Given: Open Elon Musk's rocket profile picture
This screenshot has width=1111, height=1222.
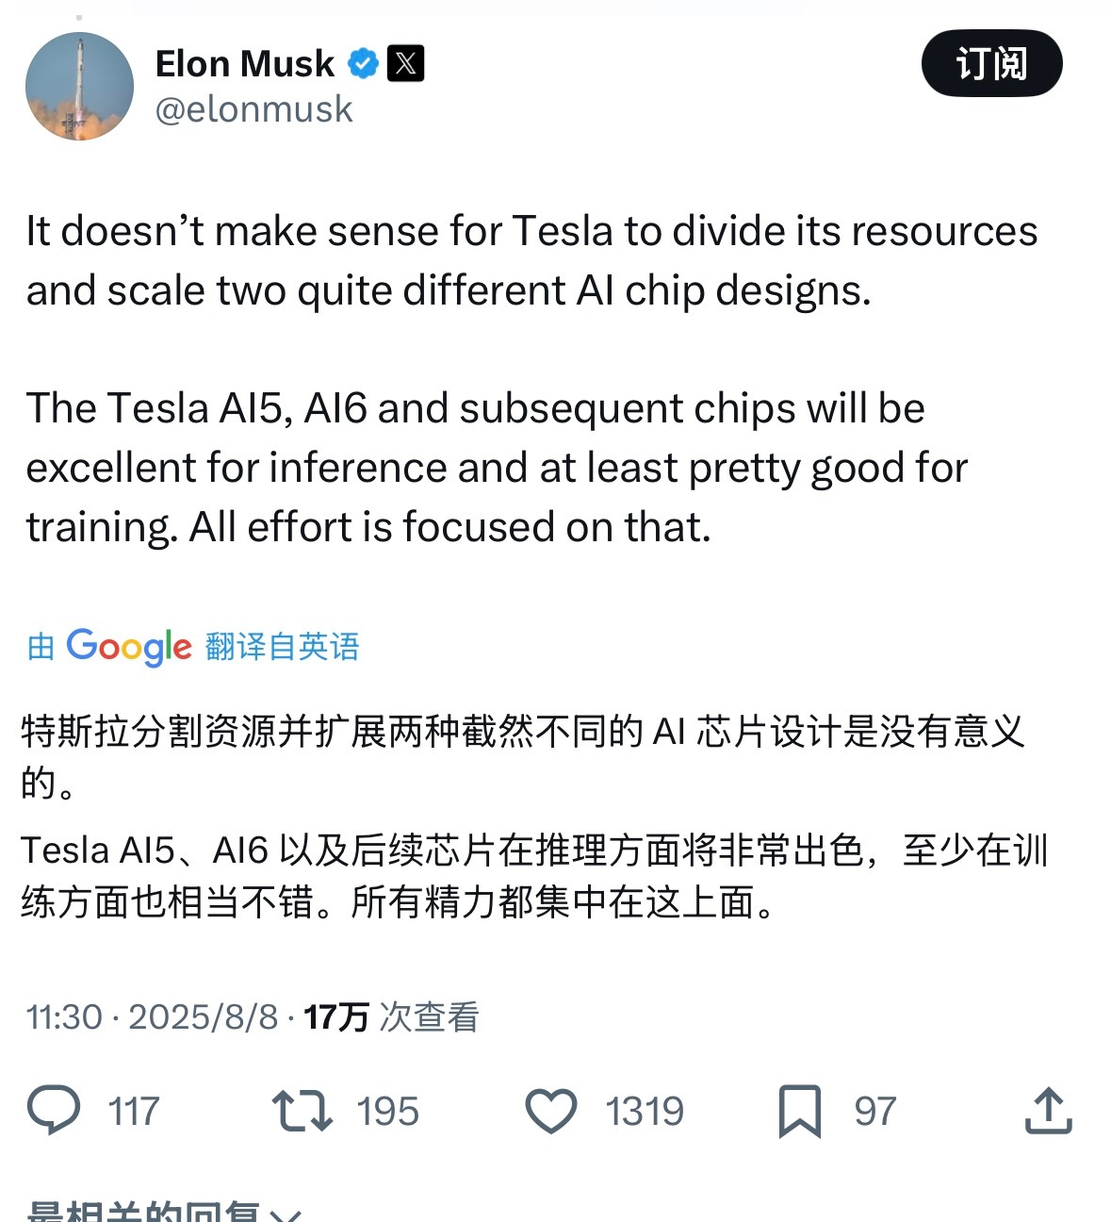Looking at the screenshot, I should point(79,87).
